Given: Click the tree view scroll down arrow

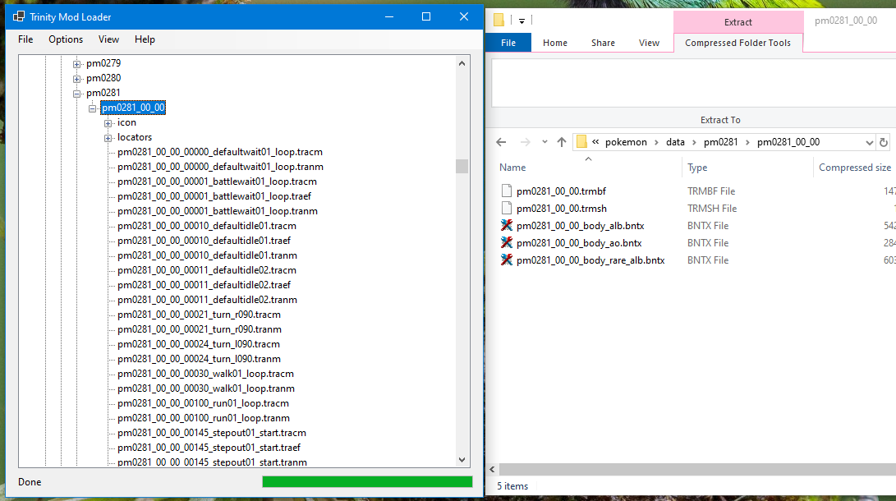Looking at the screenshot, I should pyautogui.click(x=462, y=460).
